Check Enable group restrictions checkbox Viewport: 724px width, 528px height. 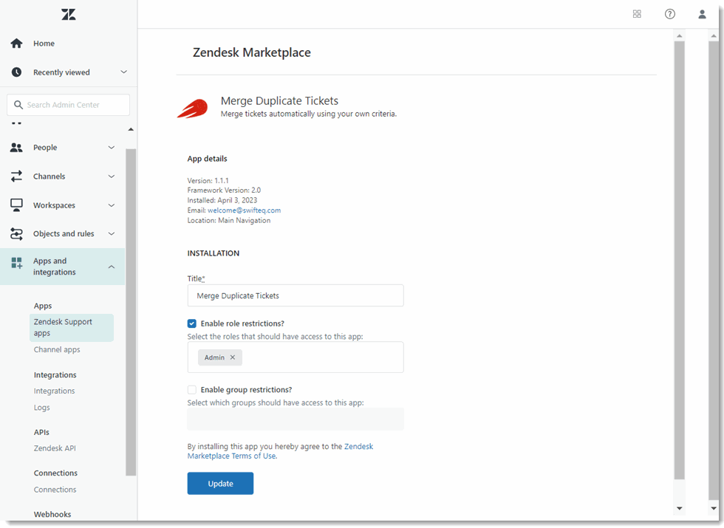coord(191,390)
